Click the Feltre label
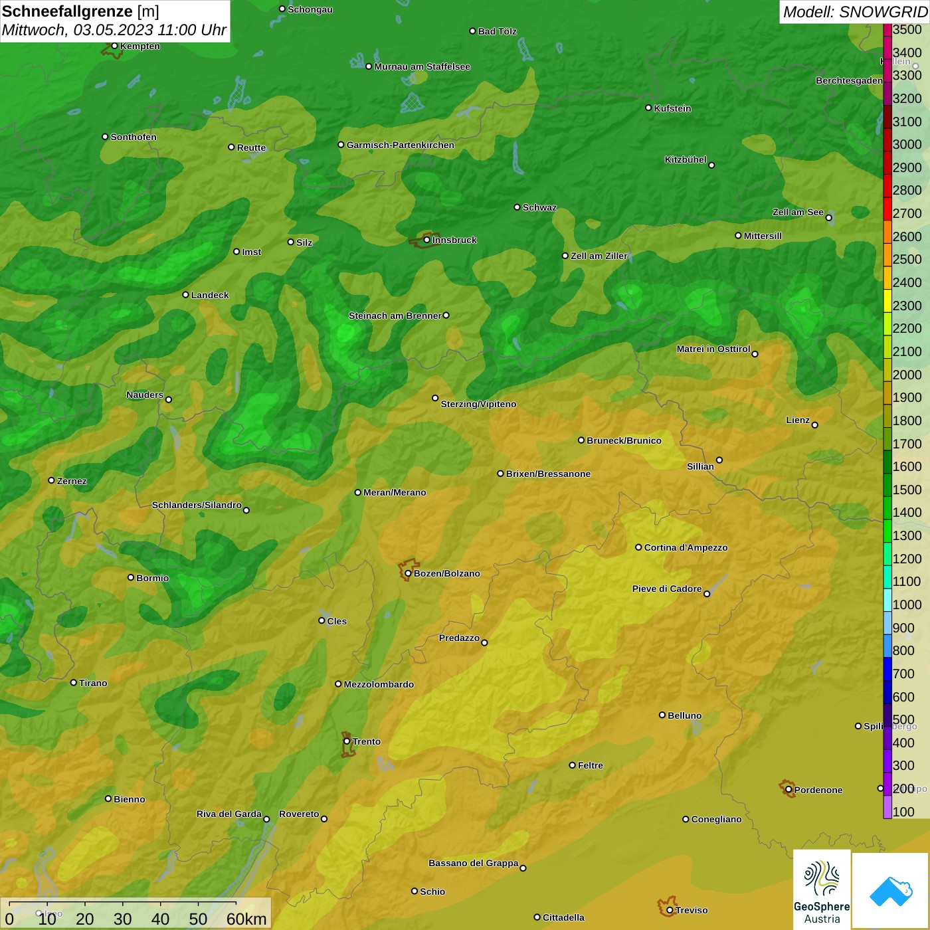The height and width of the screenshot is (930, 930). 591,765
